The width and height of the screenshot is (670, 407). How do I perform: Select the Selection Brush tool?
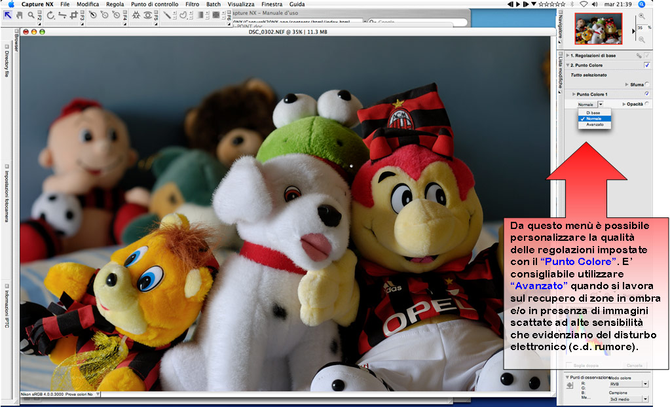click(x=167, y=15)
